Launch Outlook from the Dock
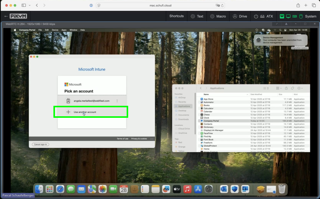This screenshot has height=199, width=320. (224, 189)
